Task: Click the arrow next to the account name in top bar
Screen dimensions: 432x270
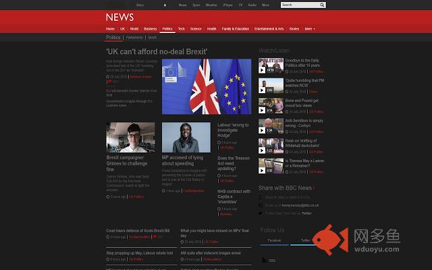Action: pos(165,5)
